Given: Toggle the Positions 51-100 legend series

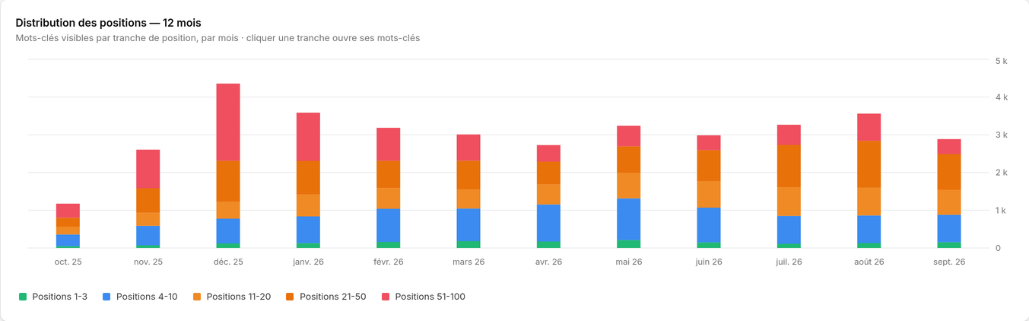Looking at the screenshot, I should click(423, 297).
